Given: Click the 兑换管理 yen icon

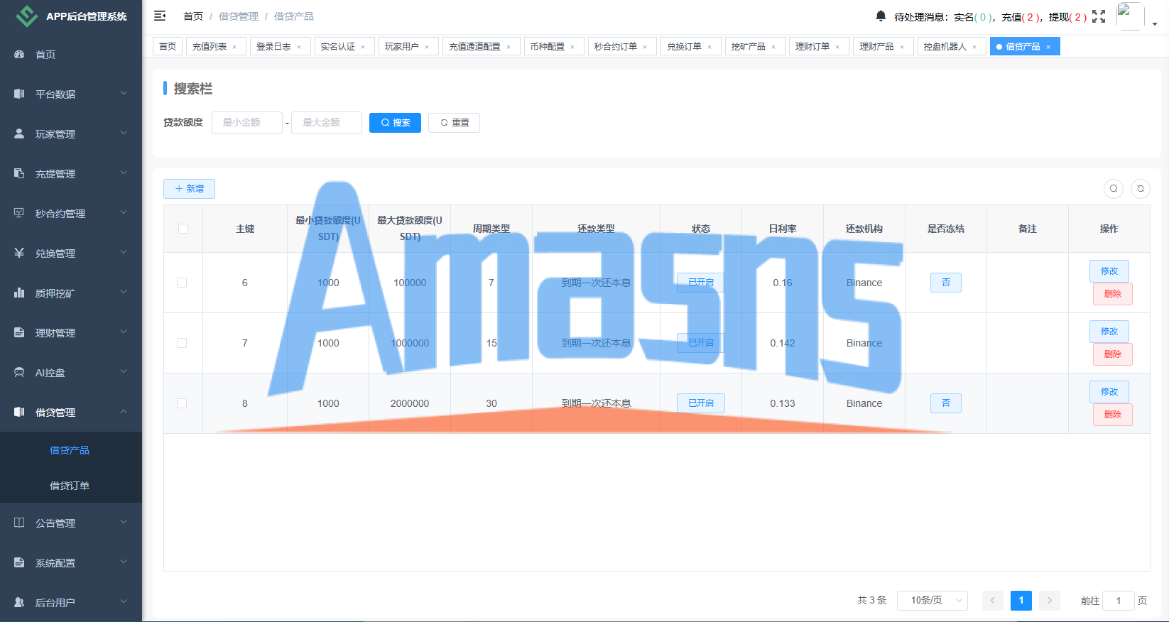Looking at the screenshot, I should pyautogui.click(x=19, y=253).
